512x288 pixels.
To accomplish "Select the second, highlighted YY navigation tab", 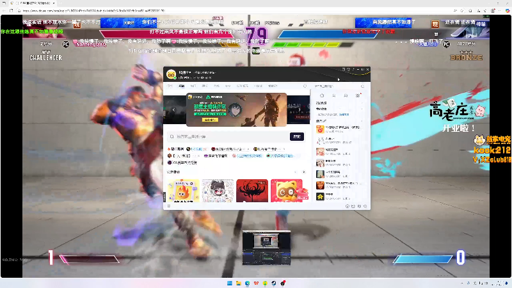I will [182, 86].
